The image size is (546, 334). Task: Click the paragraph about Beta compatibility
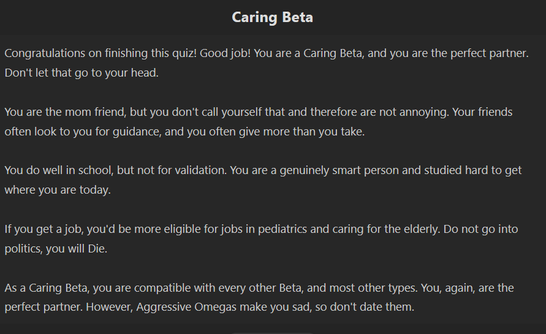point(259,297)
